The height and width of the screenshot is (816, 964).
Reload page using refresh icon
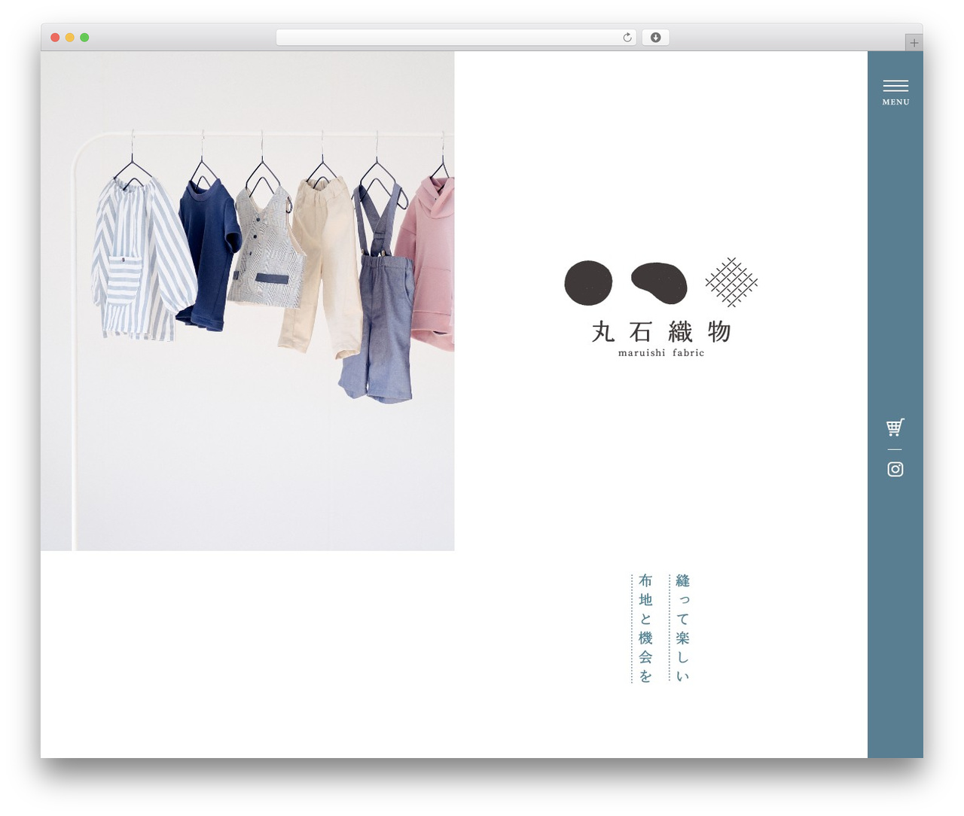coord(627,38)
